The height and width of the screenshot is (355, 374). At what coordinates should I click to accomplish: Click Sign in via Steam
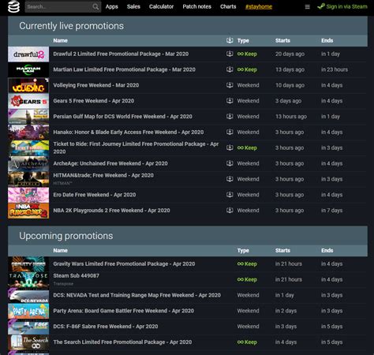(342, 6)
